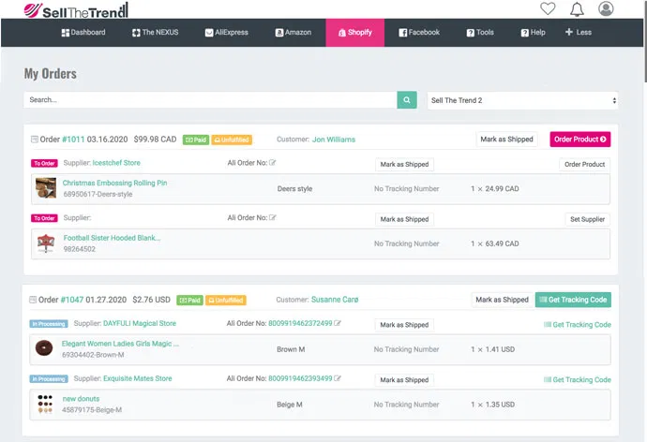Edit Ali Order No in Football Sister row

coord(272,217)
